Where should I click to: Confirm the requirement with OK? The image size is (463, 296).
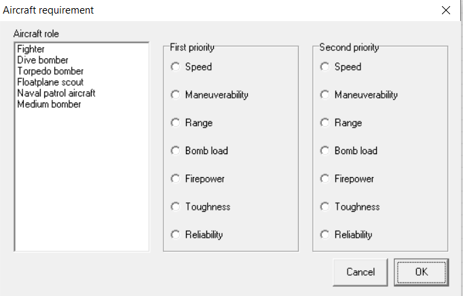coord(421,272)
